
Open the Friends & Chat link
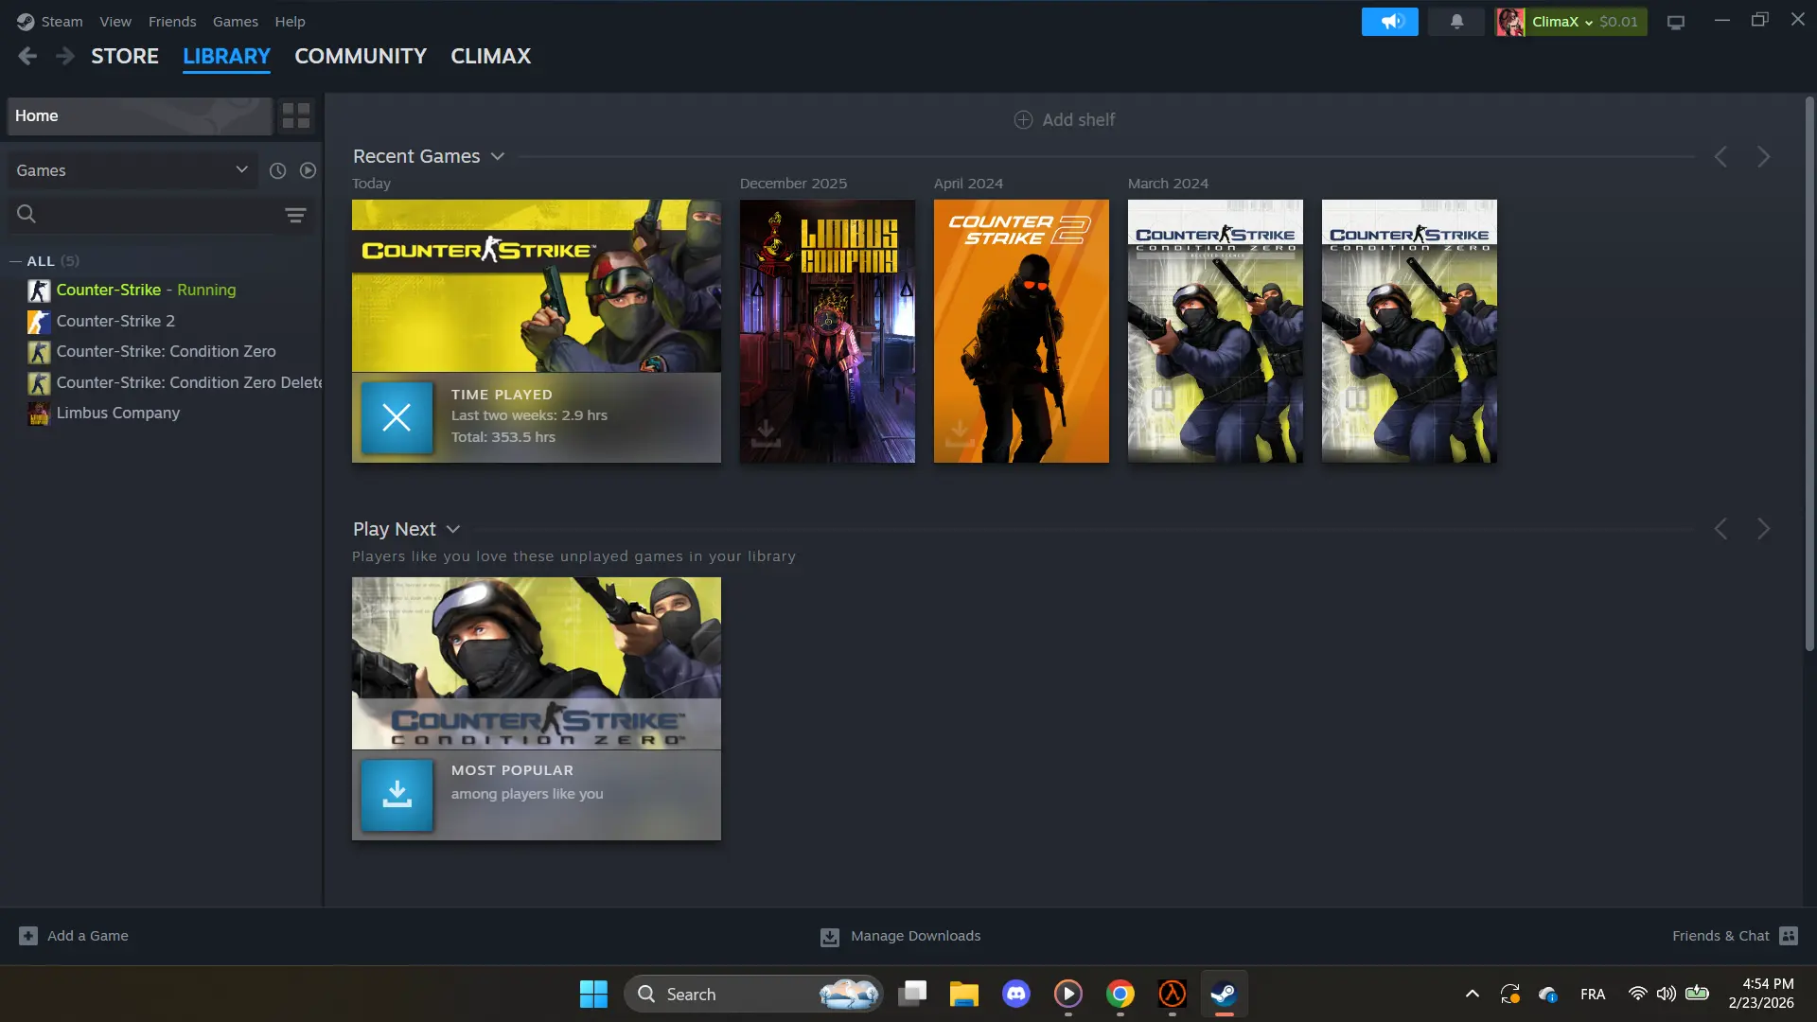(x=1720, y=936)
